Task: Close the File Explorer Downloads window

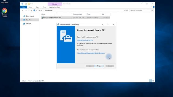Action: tap(152, 4)
